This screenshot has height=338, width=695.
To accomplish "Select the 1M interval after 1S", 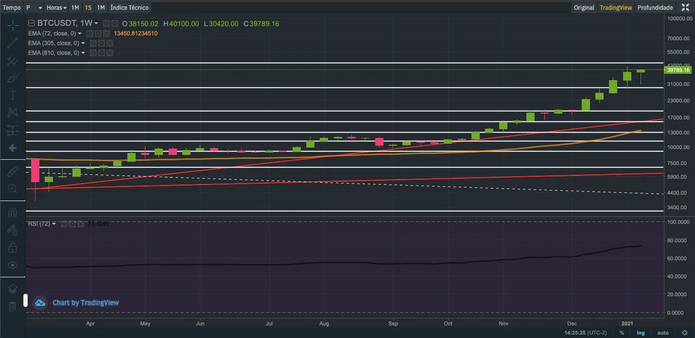I will [x=101, y=8].
